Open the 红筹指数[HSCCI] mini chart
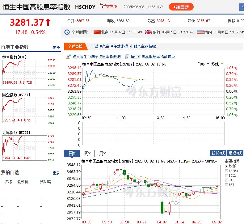This screenshot has height=224, width=244. (x=25, y=148)
